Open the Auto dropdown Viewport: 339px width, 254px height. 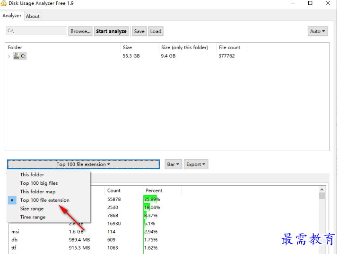317,31
